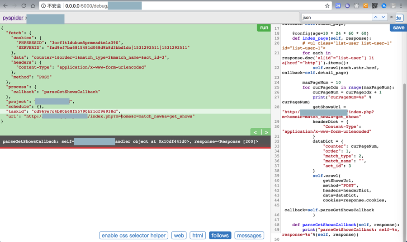
Task: Click the browser back arrow
Action: (5, 6)
